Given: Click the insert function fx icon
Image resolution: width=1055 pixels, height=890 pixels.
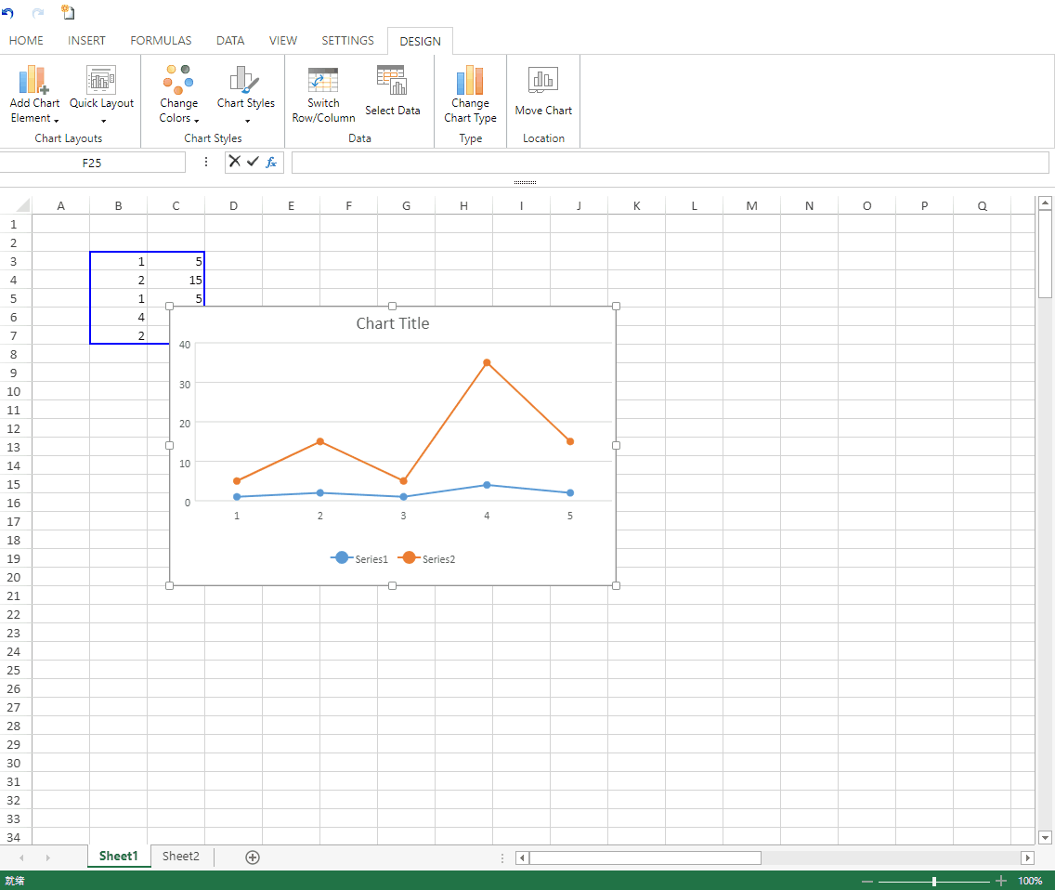Looking at the screenshot, I should click(271, 162).
